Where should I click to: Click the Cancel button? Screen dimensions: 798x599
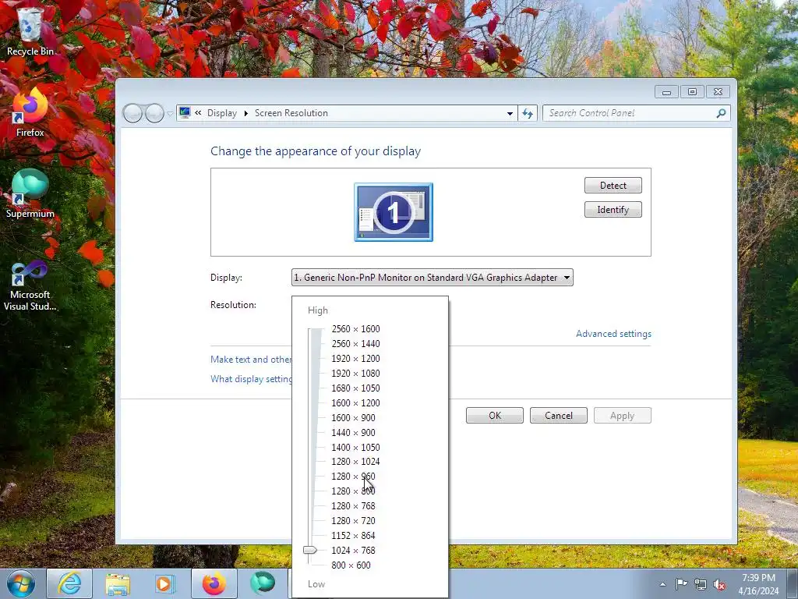[x=558, y=416]
